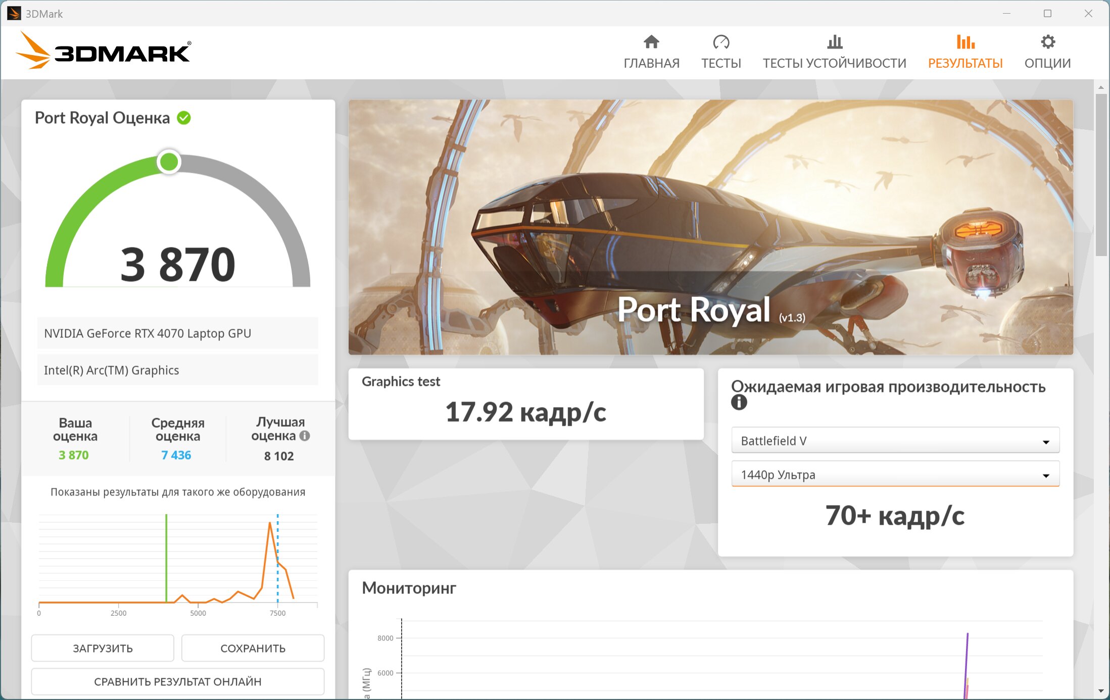Screen dimensions: 1110x700
Task: Click the bar chart icon for stress tests
Action: pyautogui.click(x=835, y=42)
